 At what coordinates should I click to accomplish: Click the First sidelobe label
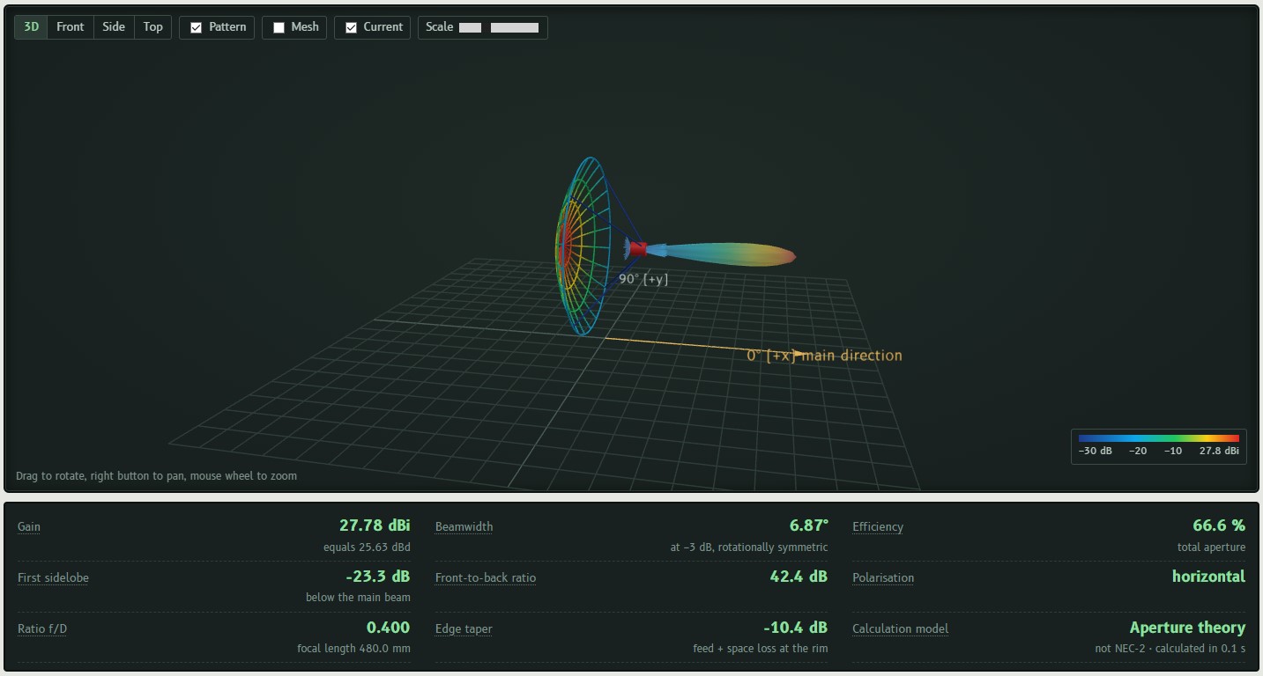tap(53, 577)
